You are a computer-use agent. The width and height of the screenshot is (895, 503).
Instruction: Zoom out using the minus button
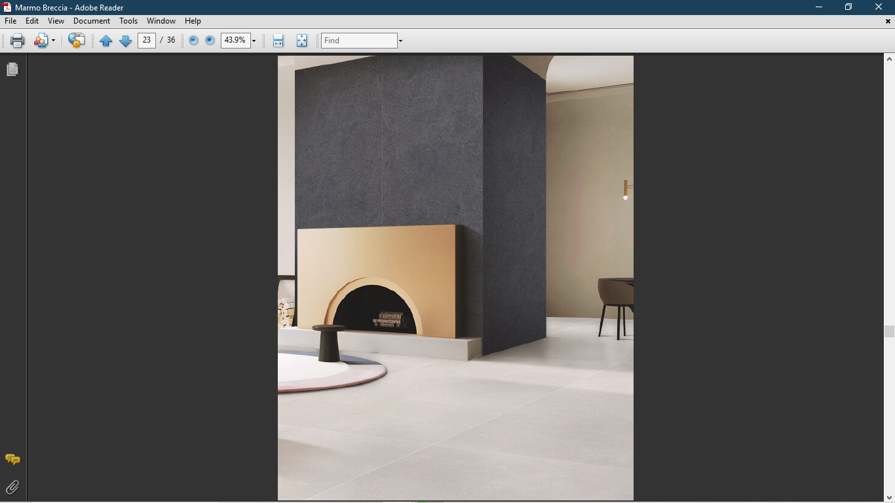[x=193, y=40]
